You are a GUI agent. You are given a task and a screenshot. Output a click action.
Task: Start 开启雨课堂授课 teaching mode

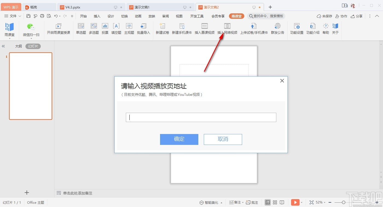point(59,29)
